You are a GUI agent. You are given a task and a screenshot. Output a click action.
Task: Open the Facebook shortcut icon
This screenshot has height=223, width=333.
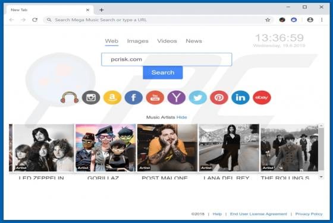click(134, 97)
